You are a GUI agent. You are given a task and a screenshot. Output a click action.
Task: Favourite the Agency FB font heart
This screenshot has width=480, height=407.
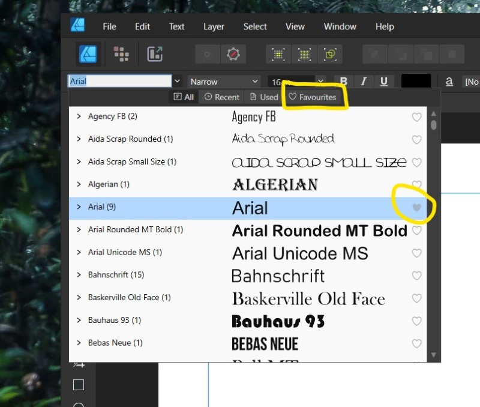(x=416, y=117)
